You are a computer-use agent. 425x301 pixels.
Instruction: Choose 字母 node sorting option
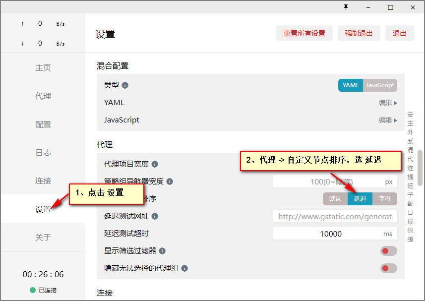[x=385, y=199]
